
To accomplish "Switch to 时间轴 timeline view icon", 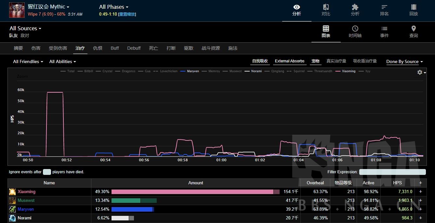I will click(355, 32).
